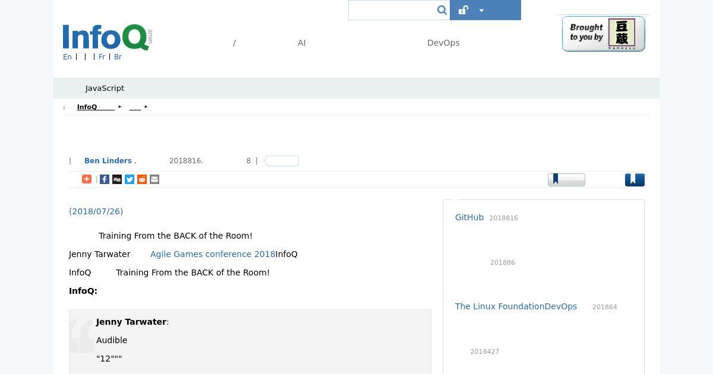The image size is (713, 374).
Task: Open the DevOps topic in navigation
Action: click(x=443, y=43)
